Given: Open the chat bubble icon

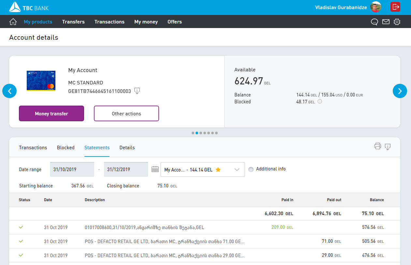Looking at the screenshot, I should pos(374,22).
